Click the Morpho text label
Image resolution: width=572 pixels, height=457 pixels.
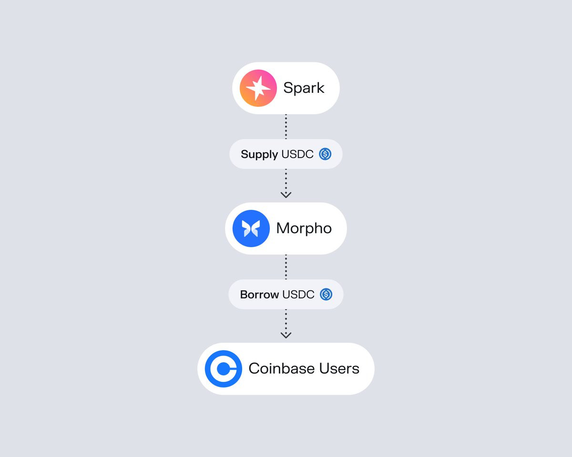pyautogui.click(x=304, y=228)
